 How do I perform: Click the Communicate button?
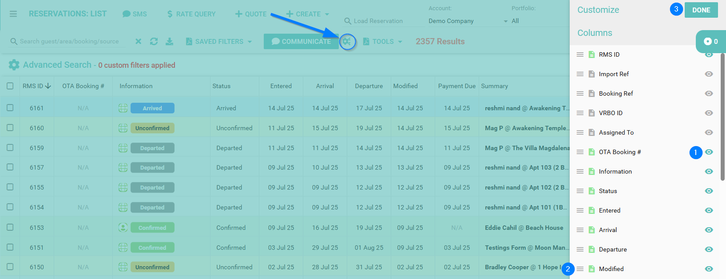[301, 41]
